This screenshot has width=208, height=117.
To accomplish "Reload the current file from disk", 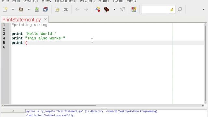I will [57, 9].
